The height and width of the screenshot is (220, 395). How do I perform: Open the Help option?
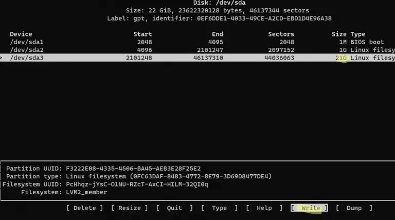click(264, 208)
